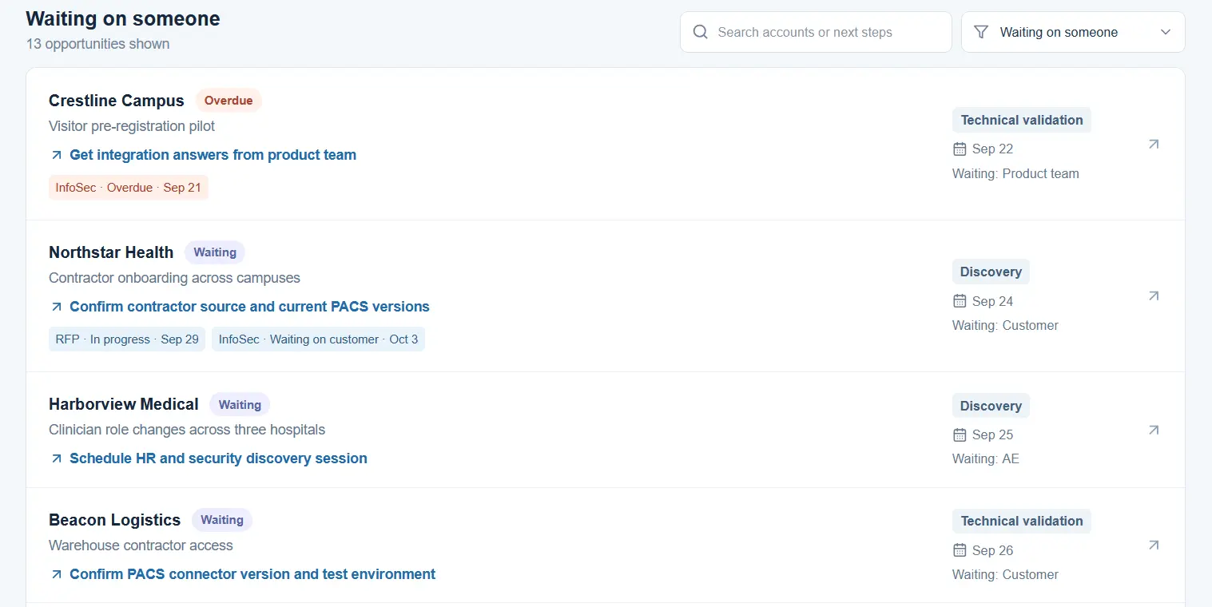Expand the 'Waiting on someone' filter dropdown
This screenshot has width=1212, height=607.
pyautogui.click(x=1073, y=32)
